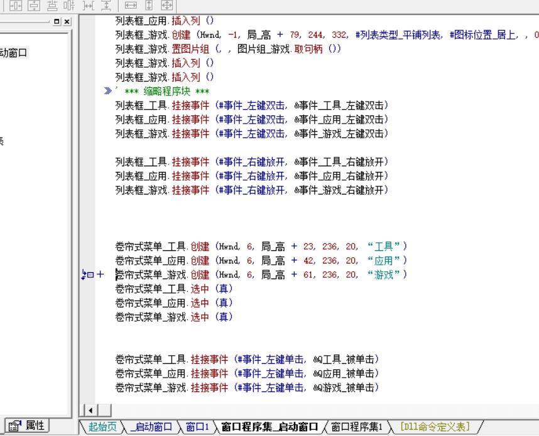Click the &Q游戏_被单击 line
Viewport: 539px width, 436px height.
247,387
